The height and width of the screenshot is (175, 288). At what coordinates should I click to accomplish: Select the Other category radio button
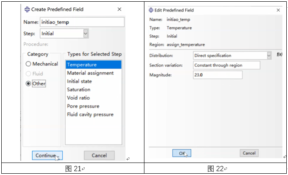coord(28,83)
